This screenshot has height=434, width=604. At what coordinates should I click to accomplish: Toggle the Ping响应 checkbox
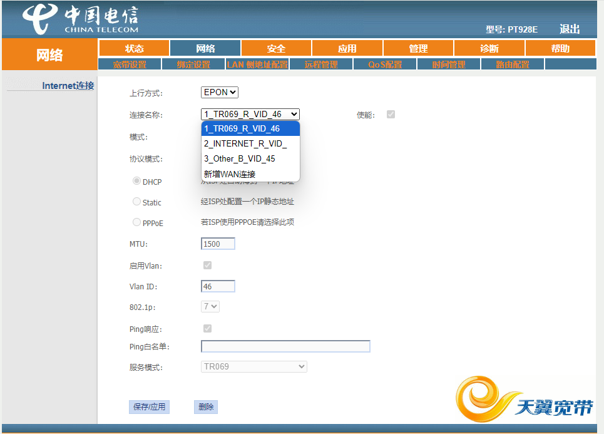pyautogui.click(x=207, y=328)
